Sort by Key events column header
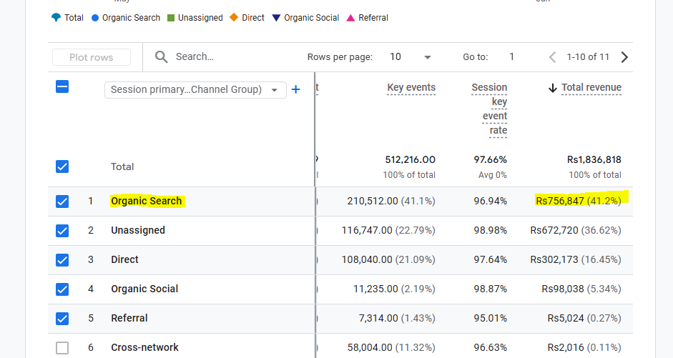 411,87
